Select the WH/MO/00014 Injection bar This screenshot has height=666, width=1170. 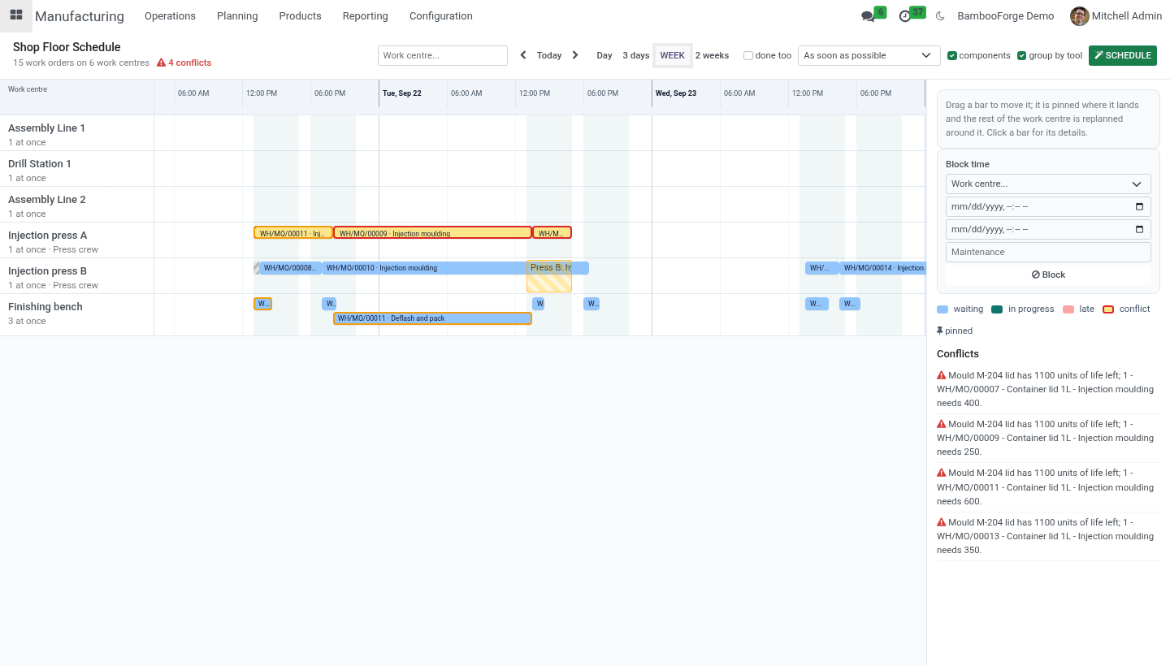pos(883,268)
